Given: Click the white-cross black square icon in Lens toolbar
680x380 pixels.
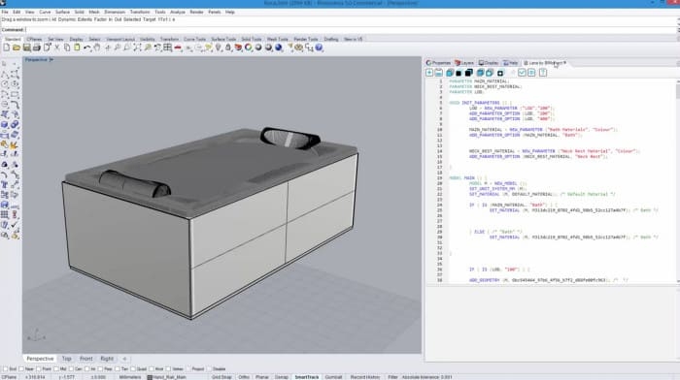Looking at the screenshot, I should 500,73.
